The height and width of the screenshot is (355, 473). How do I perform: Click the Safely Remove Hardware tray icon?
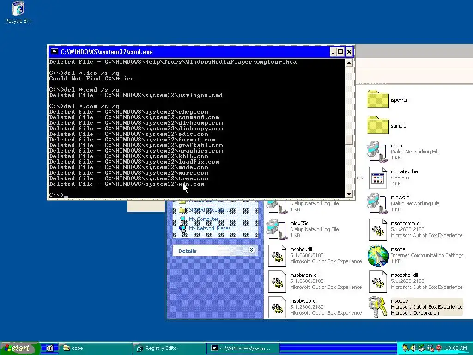(x=421, y=348)
